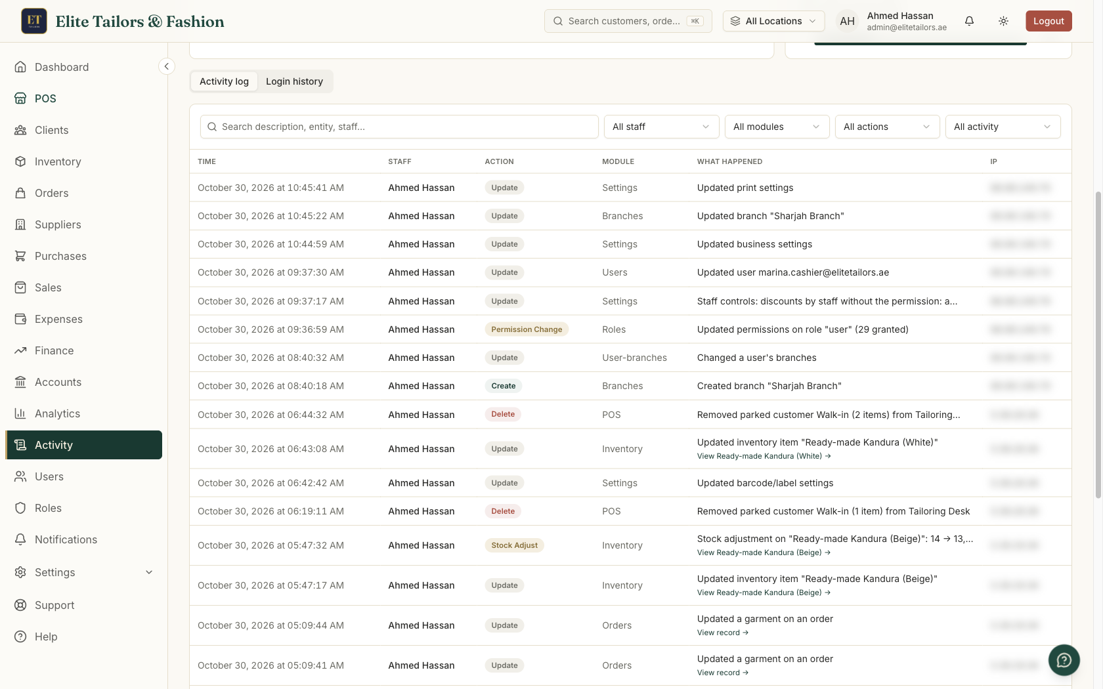Open the All staff filter dropdown
This screenshot has width=1103, height=689.
pyautogui.click(x=661, y=127)
